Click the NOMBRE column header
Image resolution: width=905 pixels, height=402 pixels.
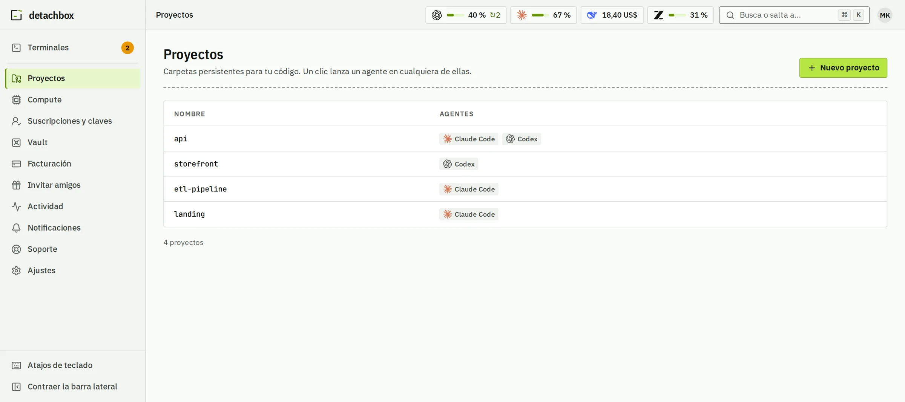[190, 114]
